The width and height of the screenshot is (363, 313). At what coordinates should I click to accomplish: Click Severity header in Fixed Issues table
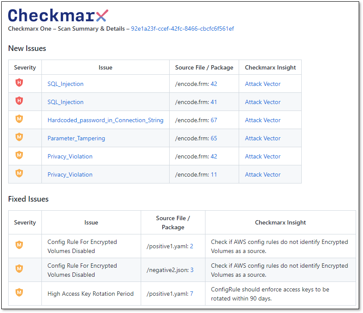(25, 222)
